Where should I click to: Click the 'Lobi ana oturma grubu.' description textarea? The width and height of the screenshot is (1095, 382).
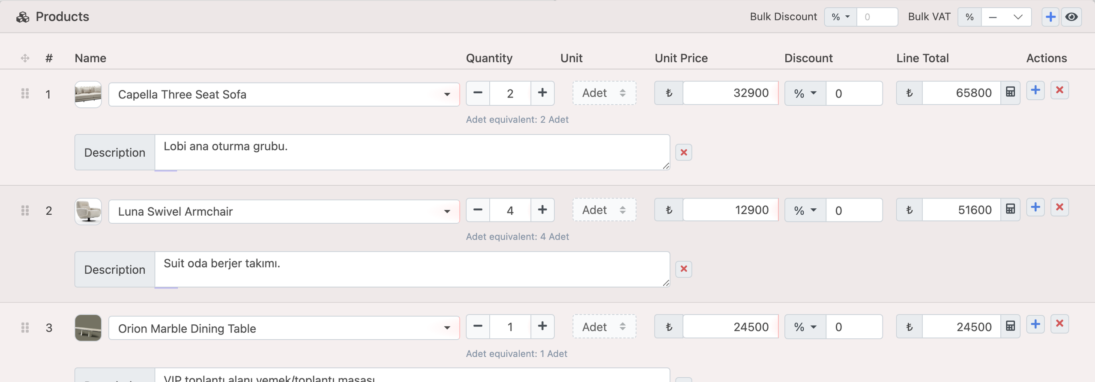point(412,152)
